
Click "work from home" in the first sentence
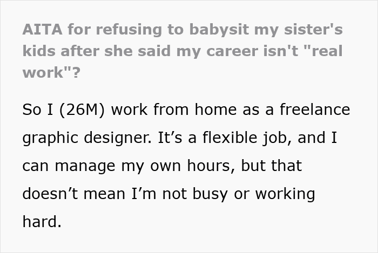tap(174, 110)
